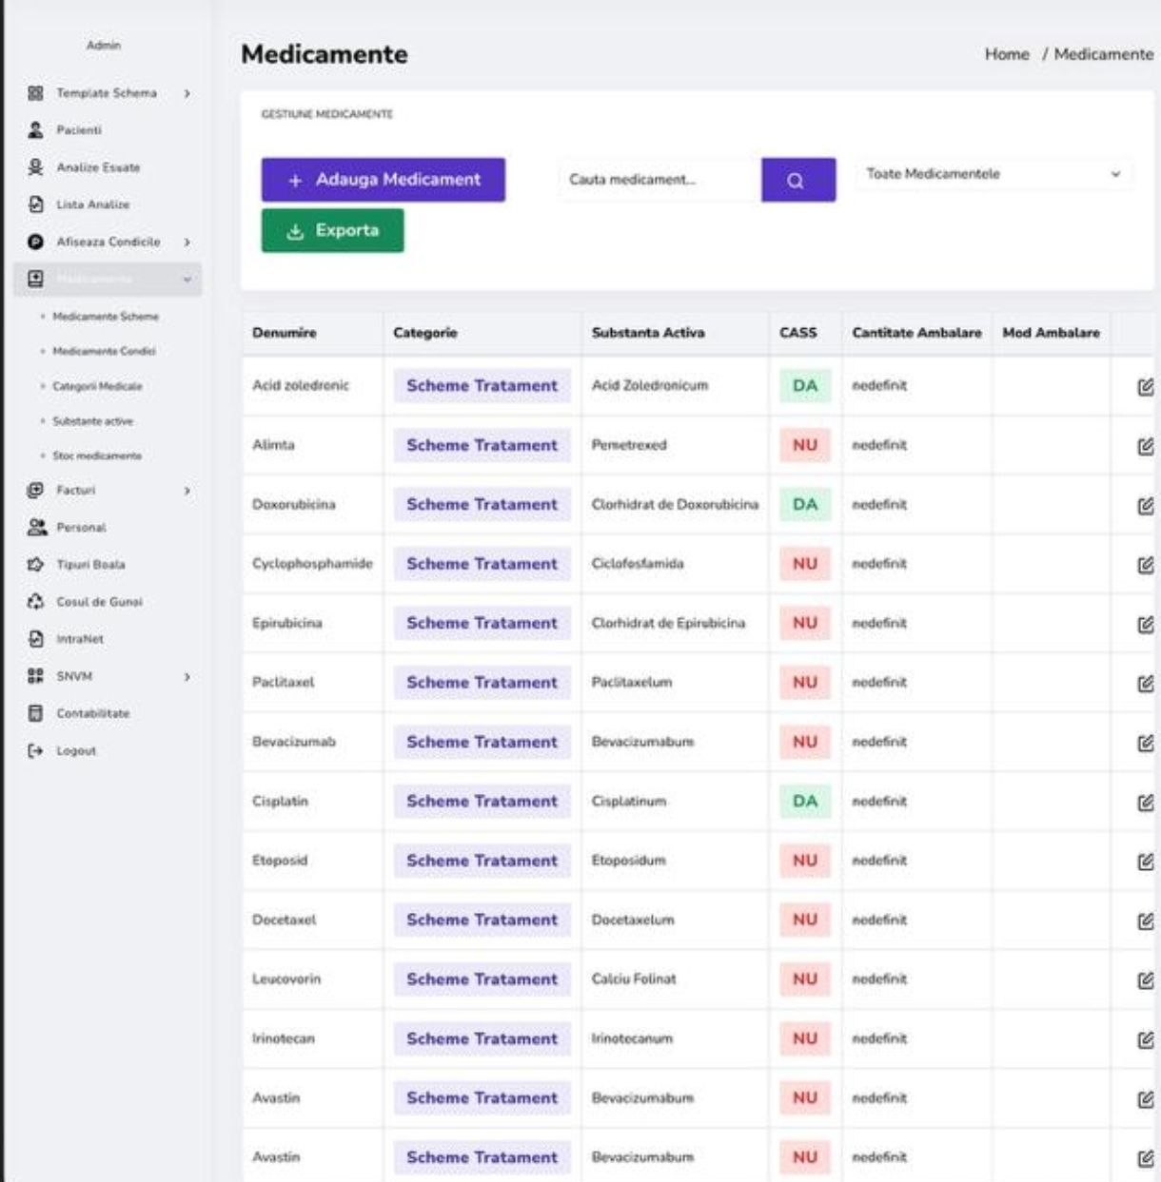Click edit icon on Etoposid row
Viewport: 1161px width, 1182px height.
[1145, 862]
